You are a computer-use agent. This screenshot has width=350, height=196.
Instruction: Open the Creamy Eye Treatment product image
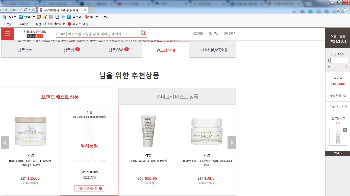pos(206,131)
